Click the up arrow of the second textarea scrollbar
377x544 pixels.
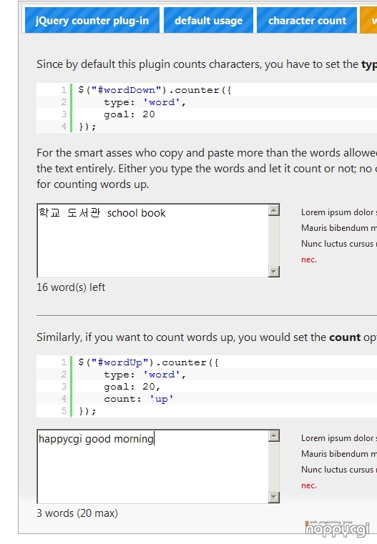pos(274,436)
